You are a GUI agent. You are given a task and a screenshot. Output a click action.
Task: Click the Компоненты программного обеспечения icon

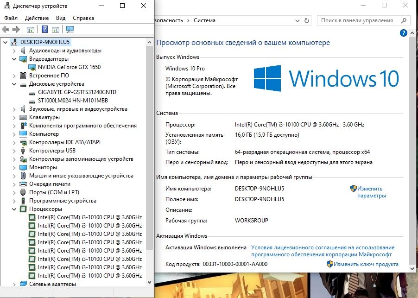tap(24, 126)
